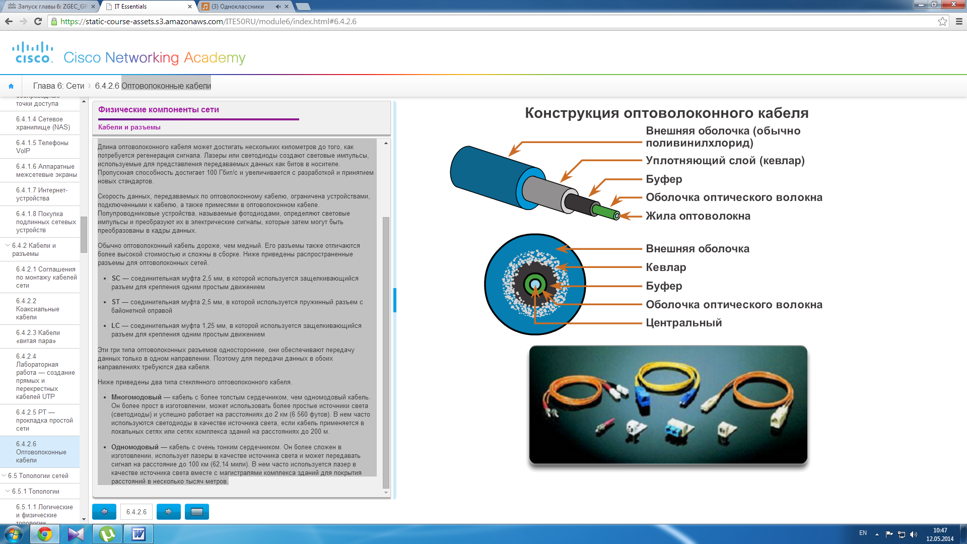Open uTorrent taskbar icon
This screenshot has width=967, height=544.
point(107,534)
